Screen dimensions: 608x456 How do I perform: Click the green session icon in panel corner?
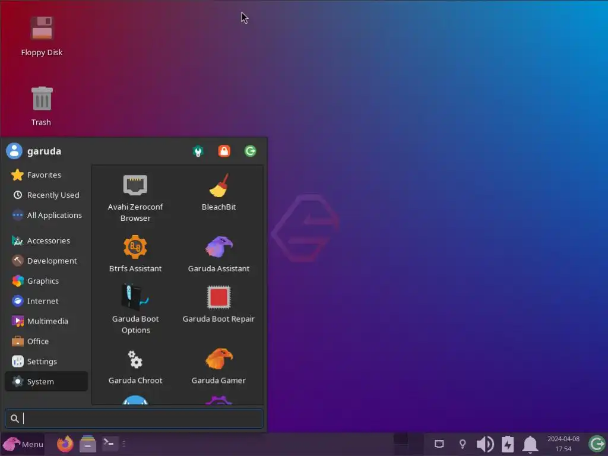[x=597, y=444]
